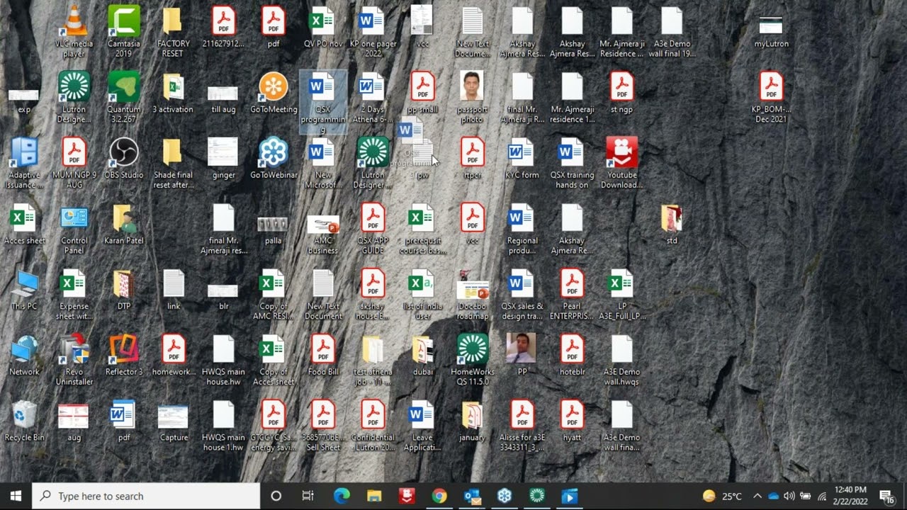Click the volume speaker tray icon
The height and width of the screenshot is (510, 907).
(789, 496)
